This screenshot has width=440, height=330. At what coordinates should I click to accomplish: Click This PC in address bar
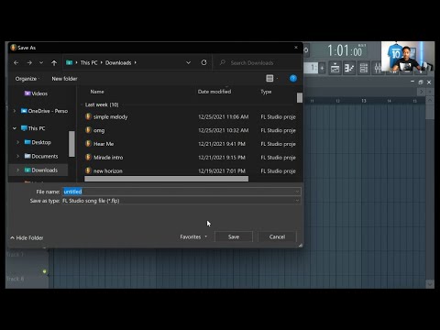[x=89, y=62]
